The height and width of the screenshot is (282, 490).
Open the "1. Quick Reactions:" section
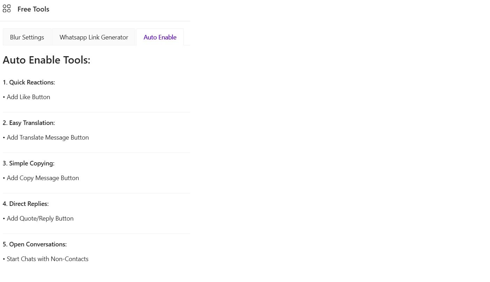click(29, 82)
